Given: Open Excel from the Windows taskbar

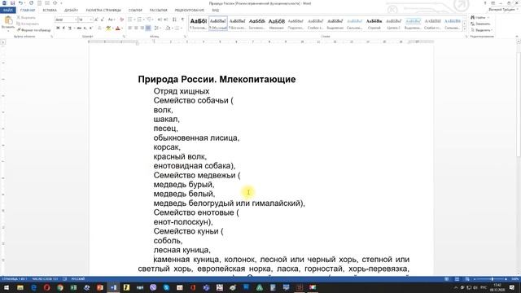Looking at the screenshot, I should (x=73, y=287).
